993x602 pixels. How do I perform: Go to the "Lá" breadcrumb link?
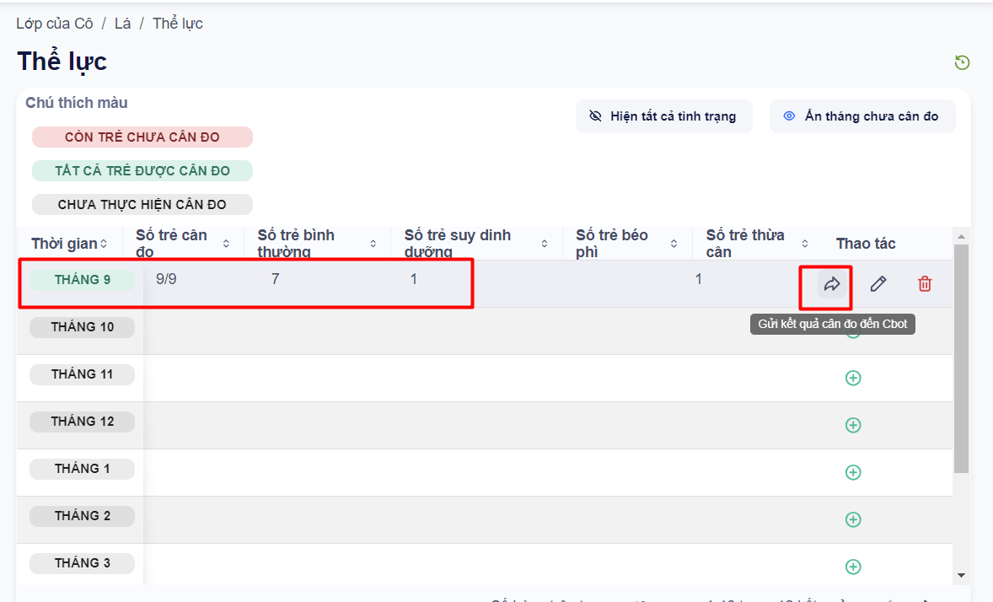pyautogui.click(x=123, y=24)
